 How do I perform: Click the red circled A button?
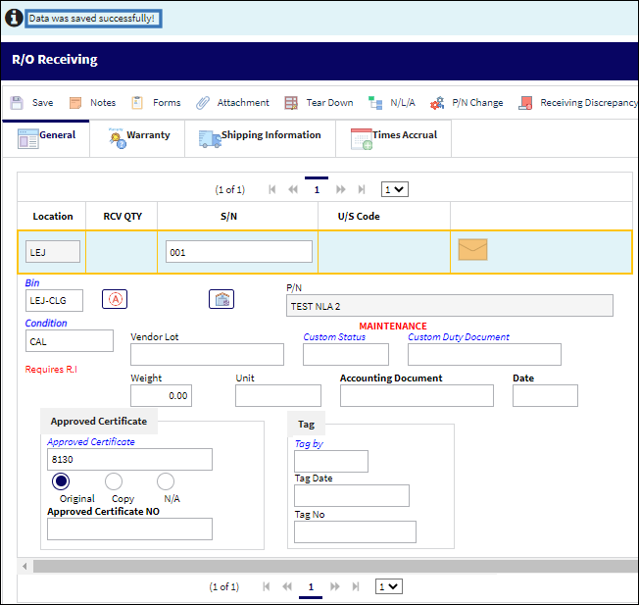pos(115,299)
